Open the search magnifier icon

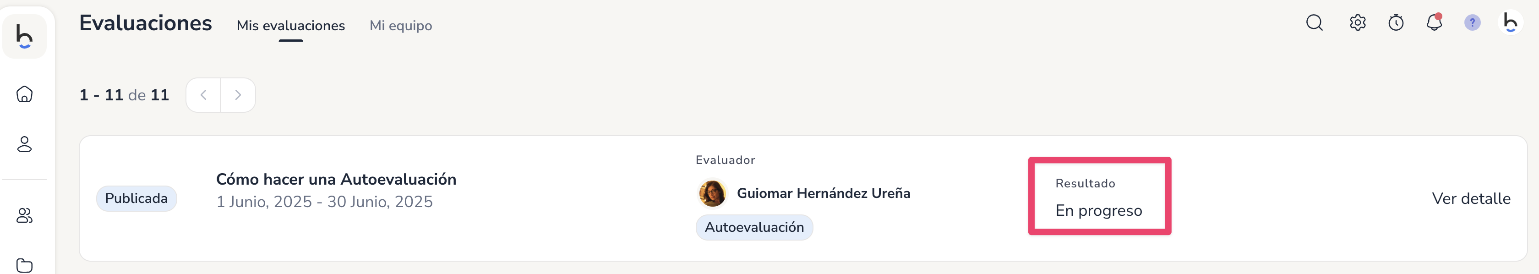coord(1314,23)
